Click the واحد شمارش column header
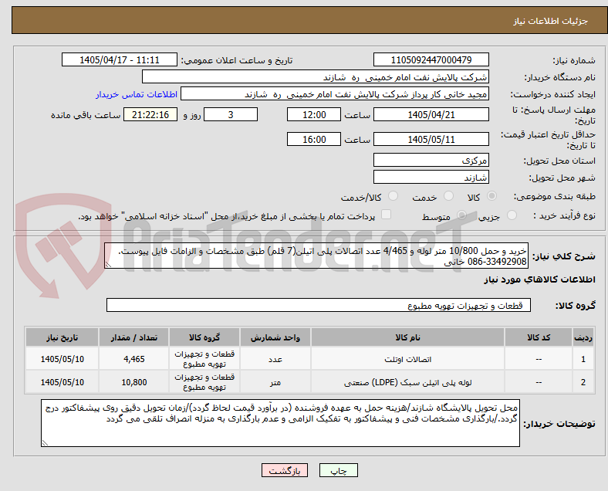This screenshot has width=608, height=491. click(275, 337)
